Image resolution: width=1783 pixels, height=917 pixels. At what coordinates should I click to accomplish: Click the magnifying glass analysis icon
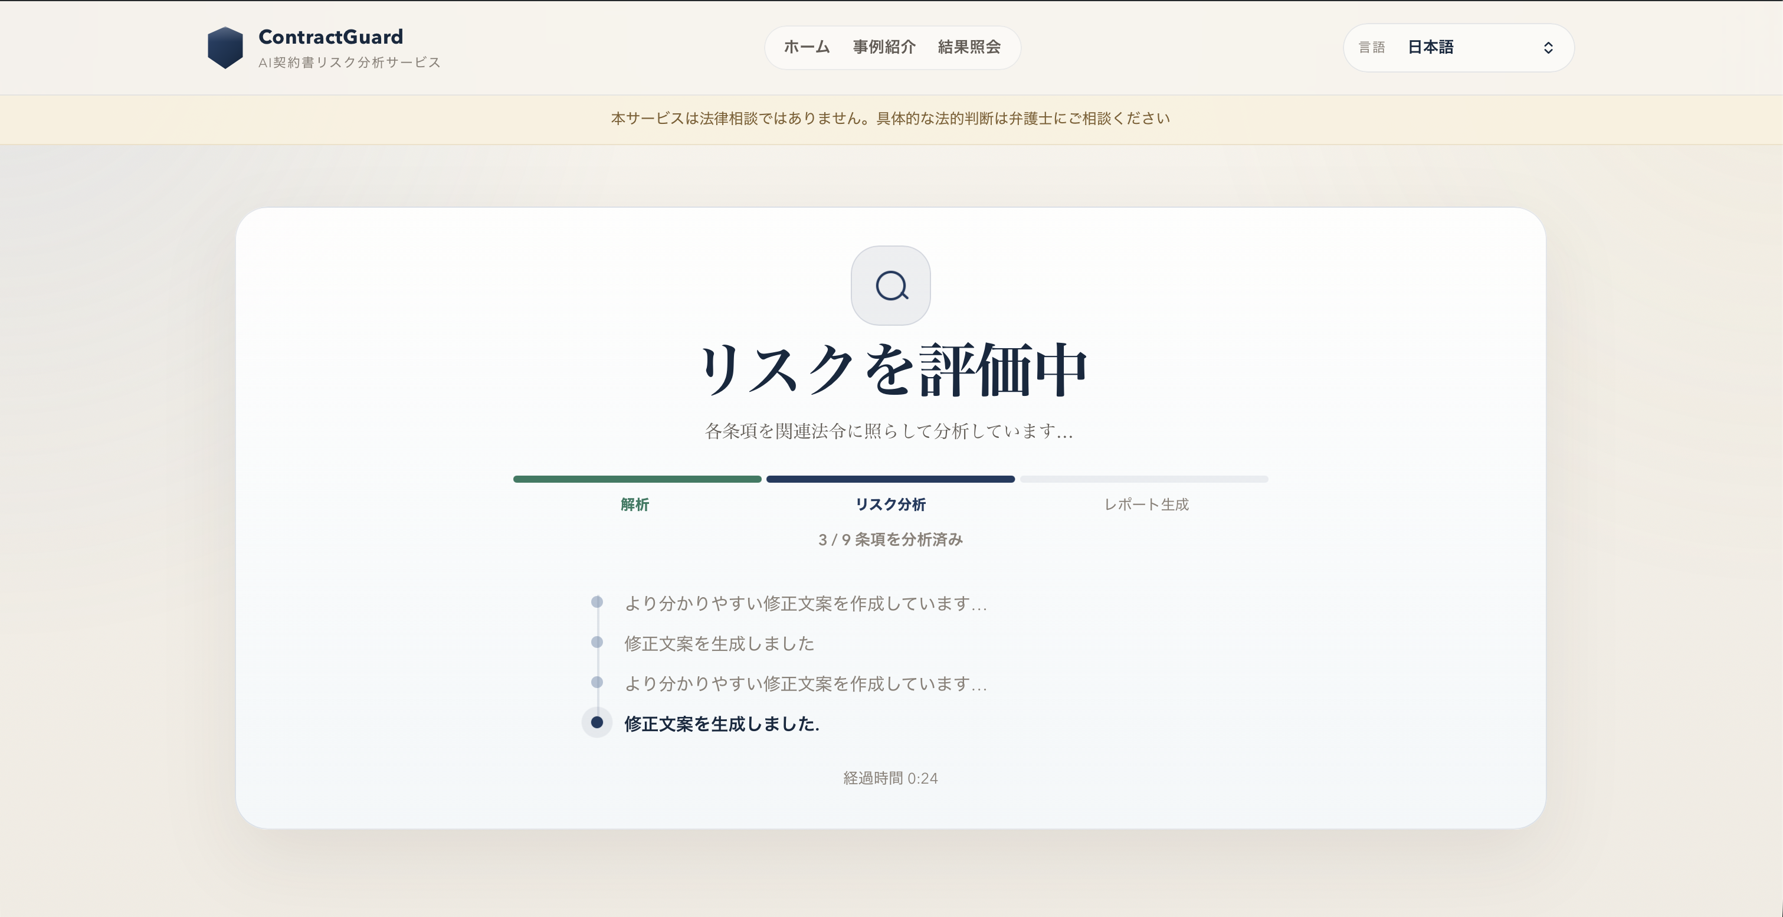click(891, 285)
